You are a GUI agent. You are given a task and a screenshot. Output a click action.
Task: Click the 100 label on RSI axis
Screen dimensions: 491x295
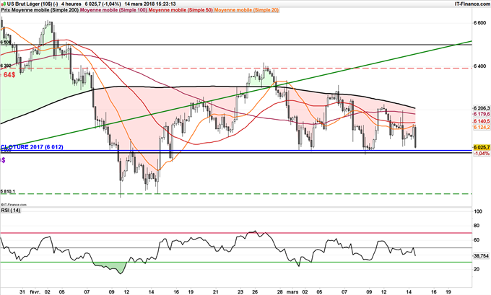(x=478, y=211)
